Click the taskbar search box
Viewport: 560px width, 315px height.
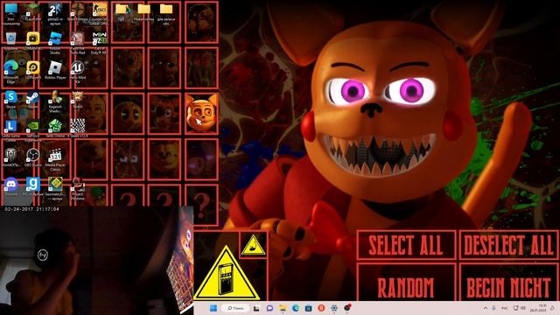click(x=235, y=308)
